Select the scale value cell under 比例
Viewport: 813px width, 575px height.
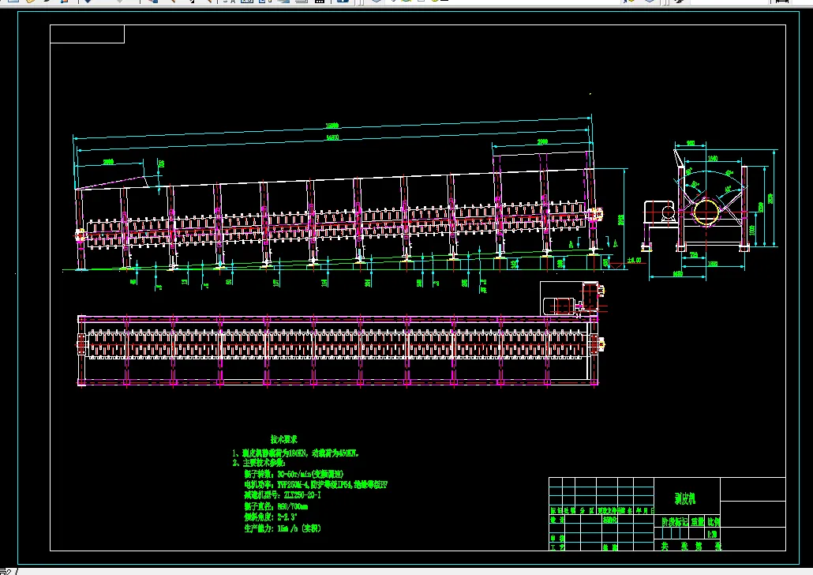pos(713,535)
